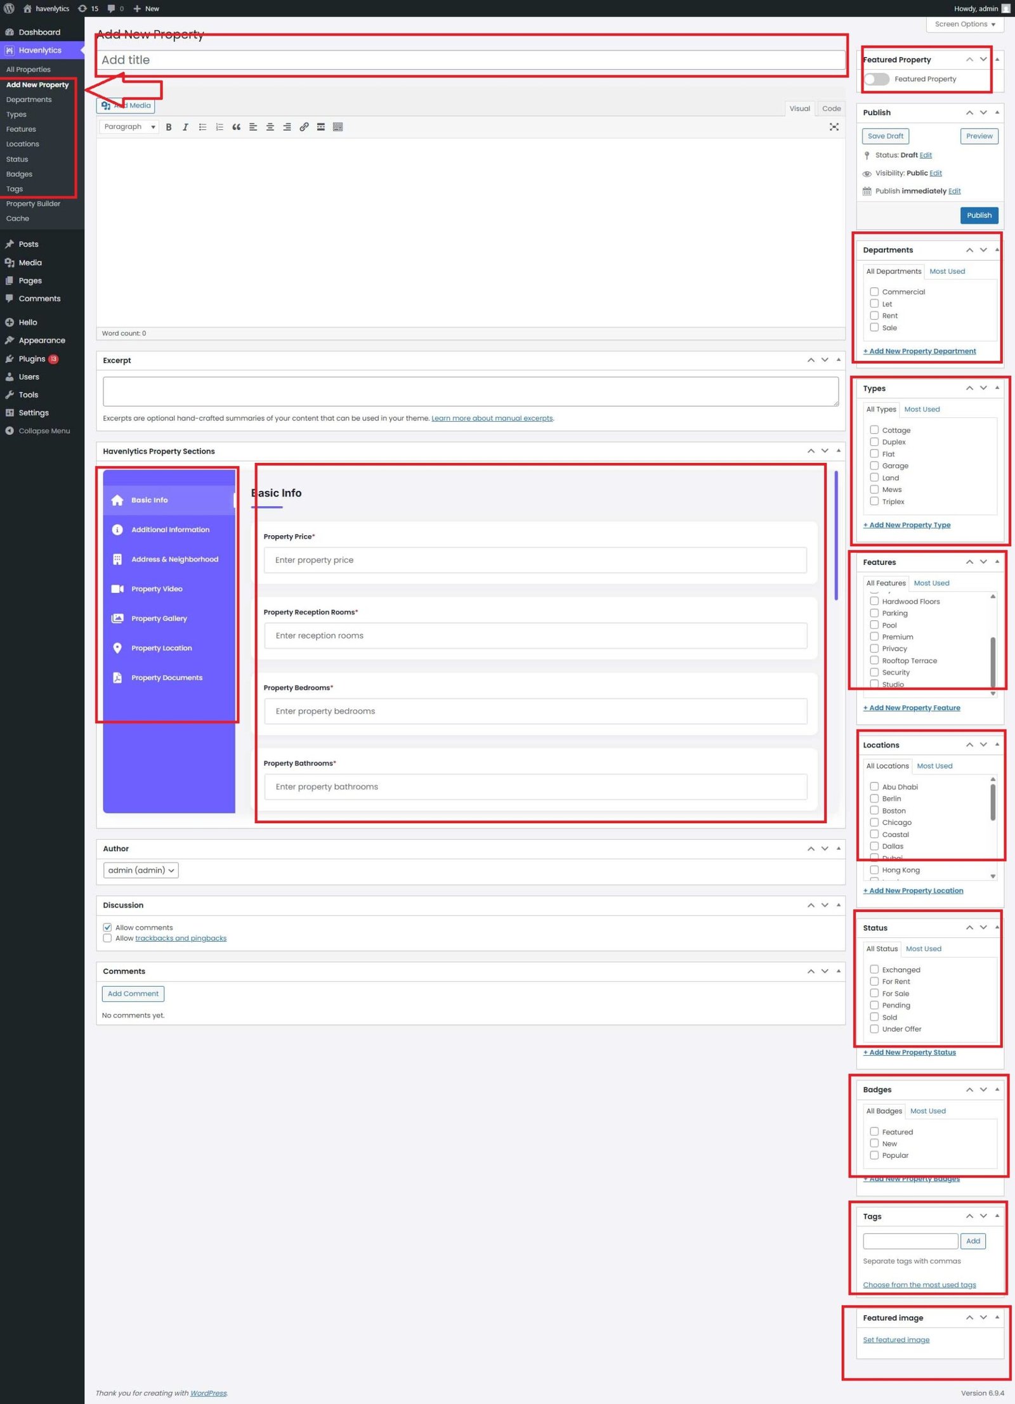Open the Property Builder menu item
Image resolution: width=1015 pixels, height=1404 pixels.
point(33,204)
